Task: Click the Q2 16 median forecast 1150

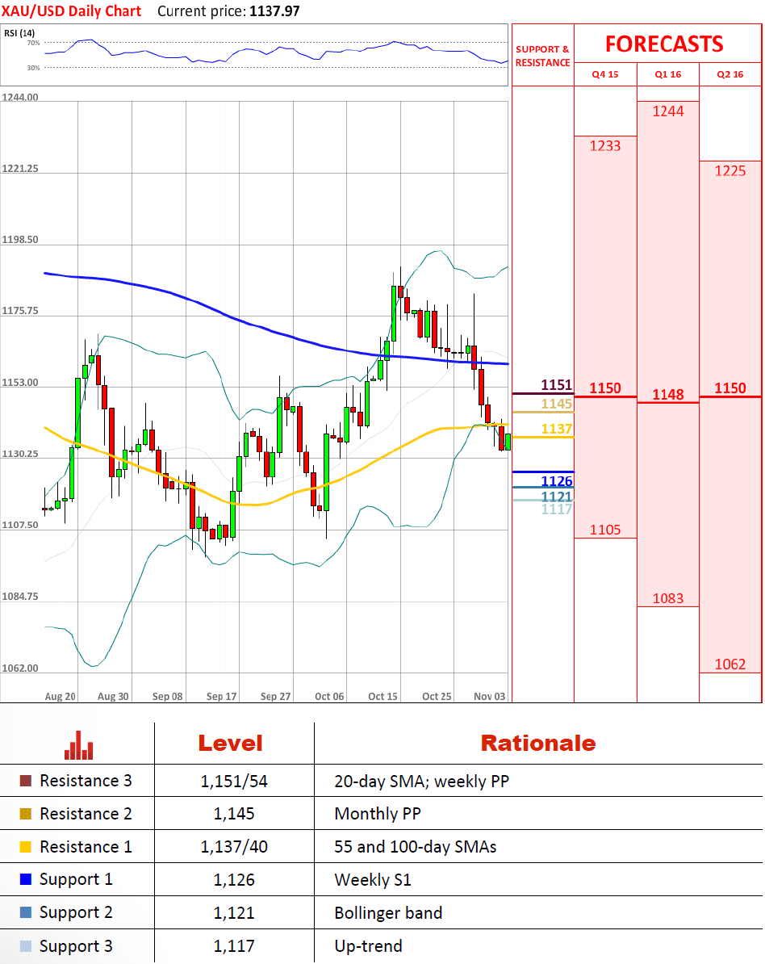Action: pos(730,388)
